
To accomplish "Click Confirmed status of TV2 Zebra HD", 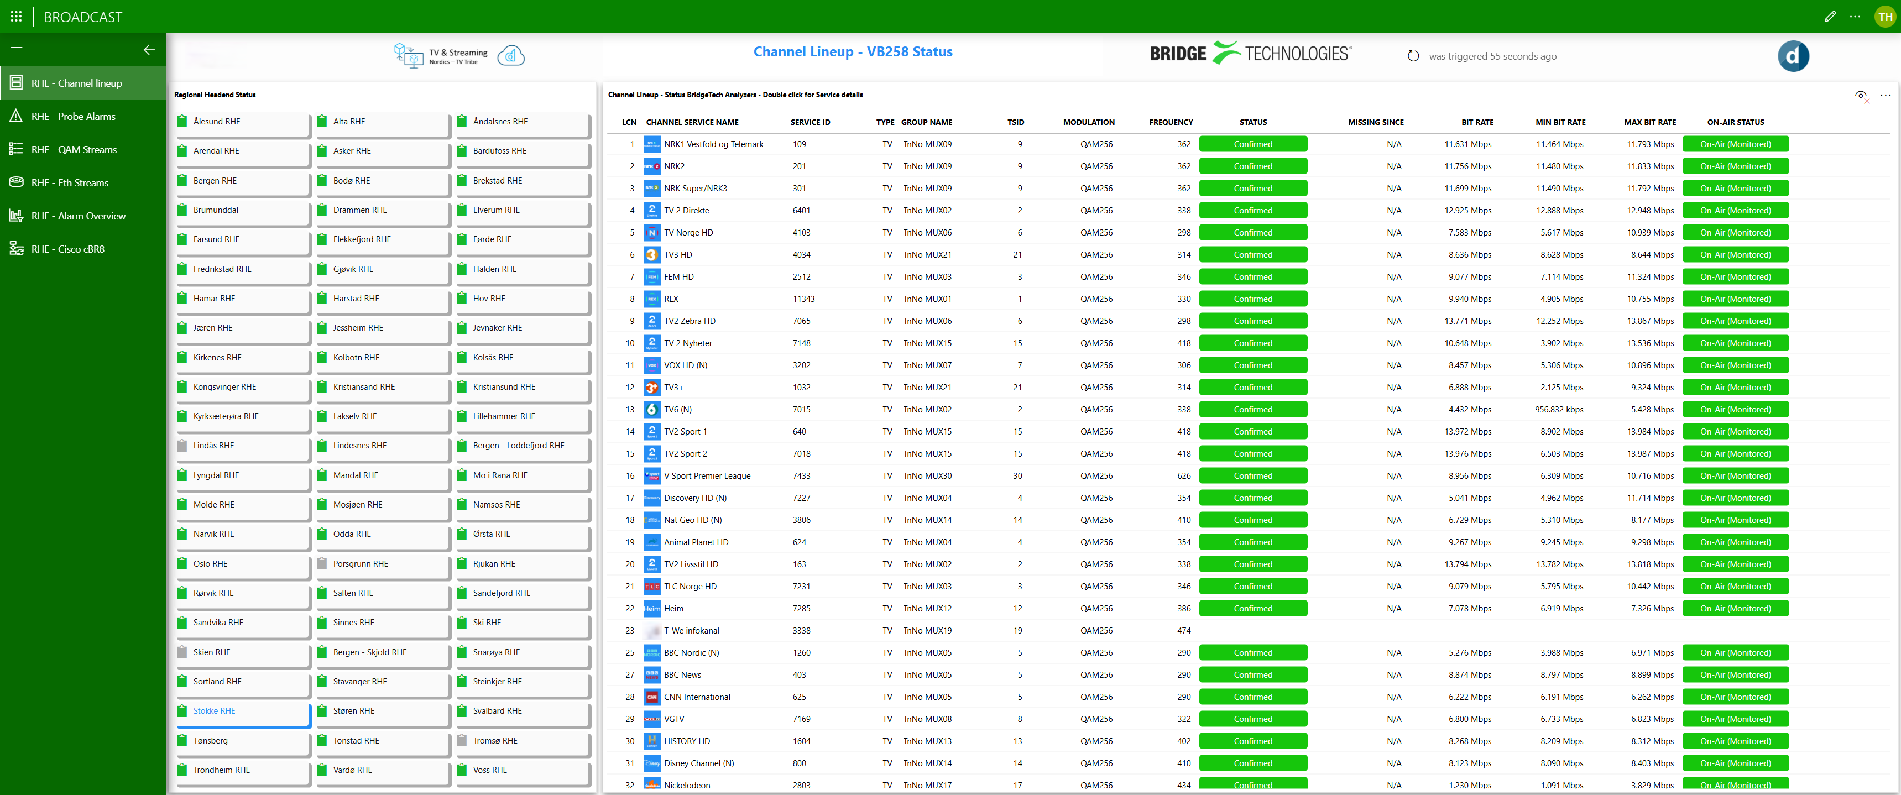I will 1252,321.
